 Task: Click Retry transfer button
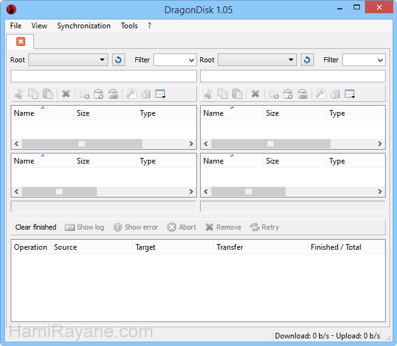(264, 227)
